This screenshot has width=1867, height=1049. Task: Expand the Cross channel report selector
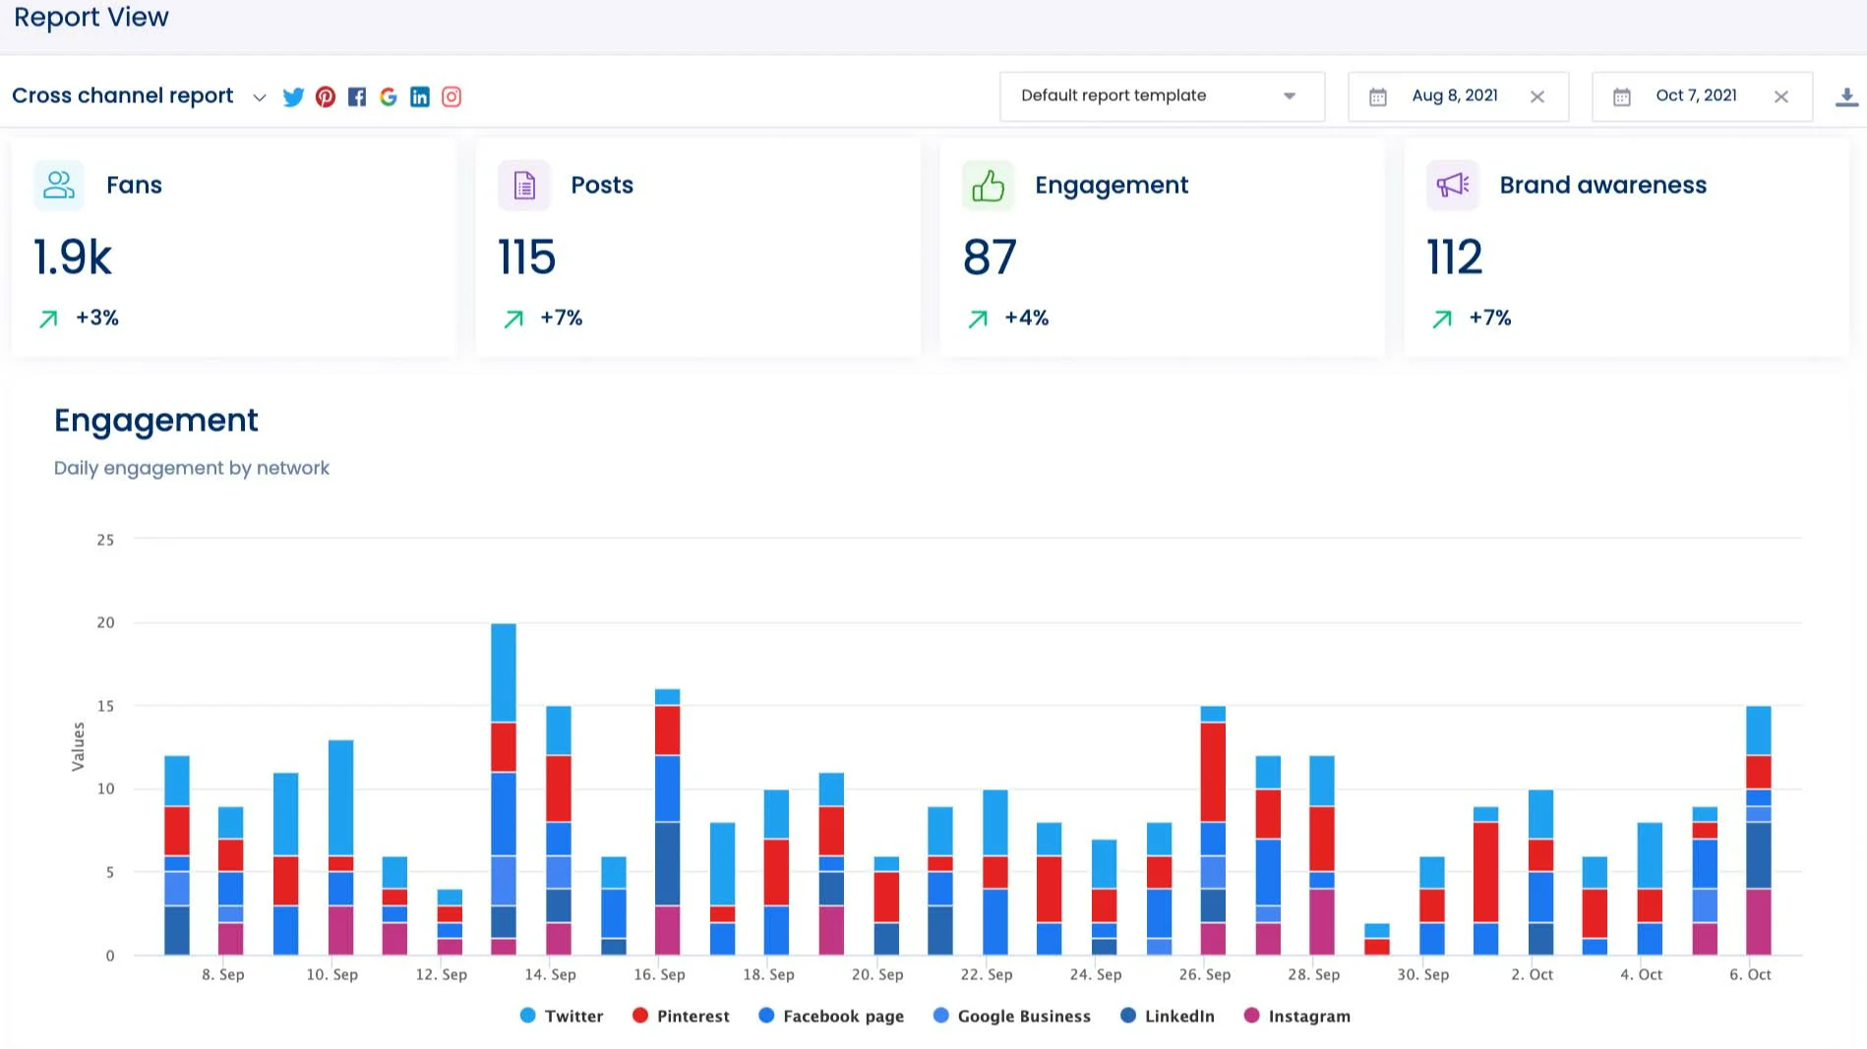(259, 97)
